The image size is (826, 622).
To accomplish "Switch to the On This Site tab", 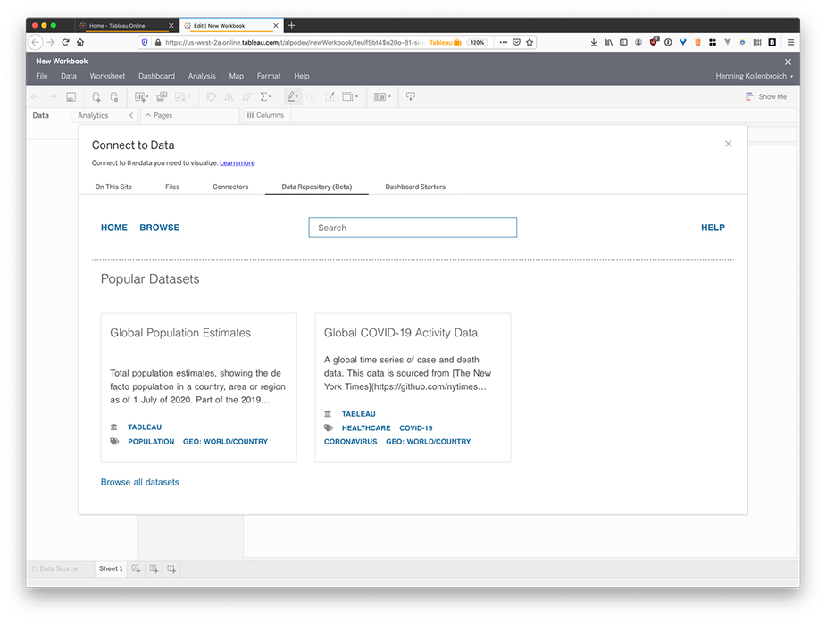I will coord(113,187).
